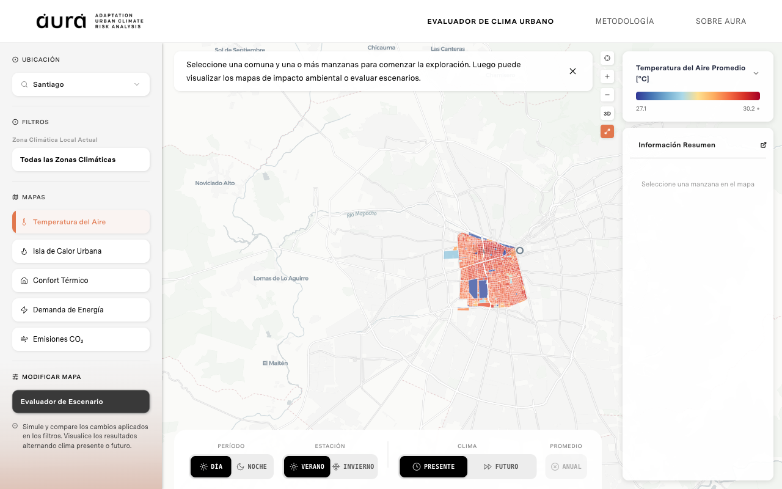Switch the map to 3D view
Image resolution: width=782 pixels, height=489 pixels.
[607, 113]
